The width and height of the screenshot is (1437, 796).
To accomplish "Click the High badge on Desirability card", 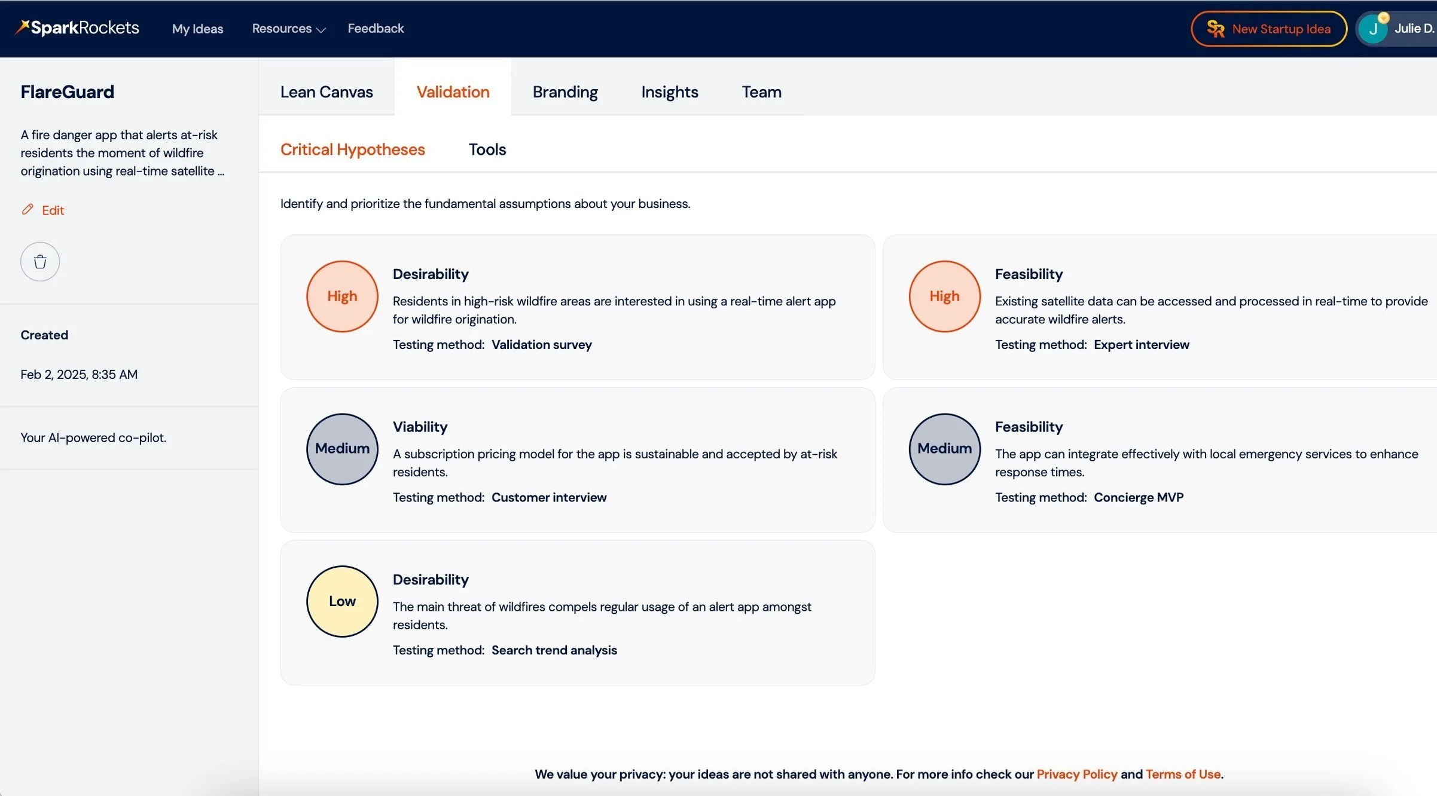I will click(342, 296).
